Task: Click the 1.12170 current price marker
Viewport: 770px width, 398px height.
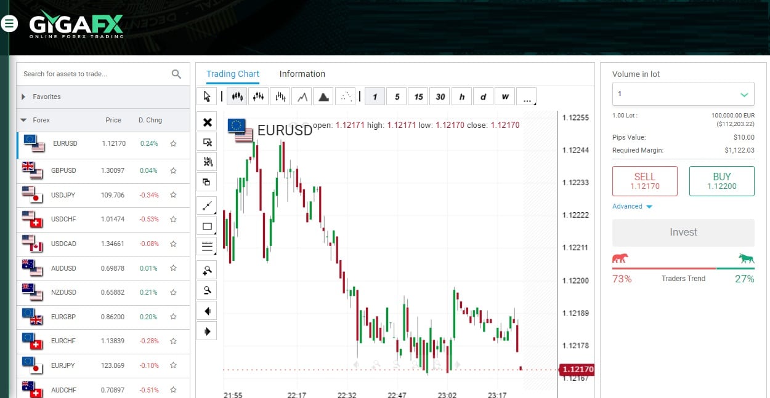Action: pyautogui.click(x=577, y=369)
